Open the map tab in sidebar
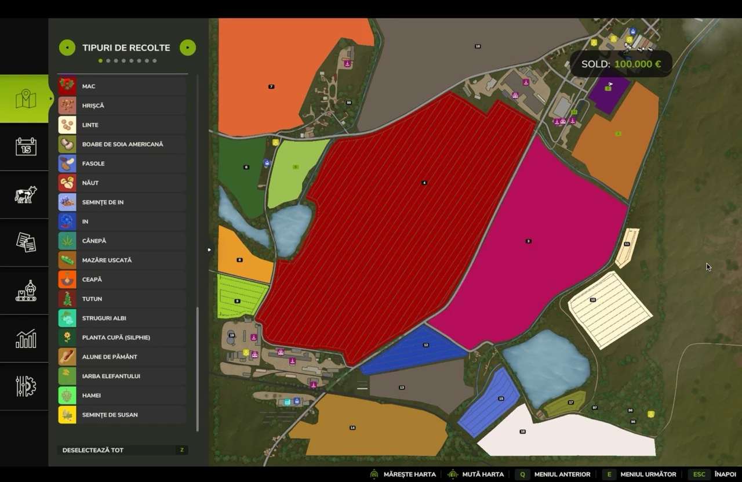This screenshot has width=742, height=482. [25, 99]
